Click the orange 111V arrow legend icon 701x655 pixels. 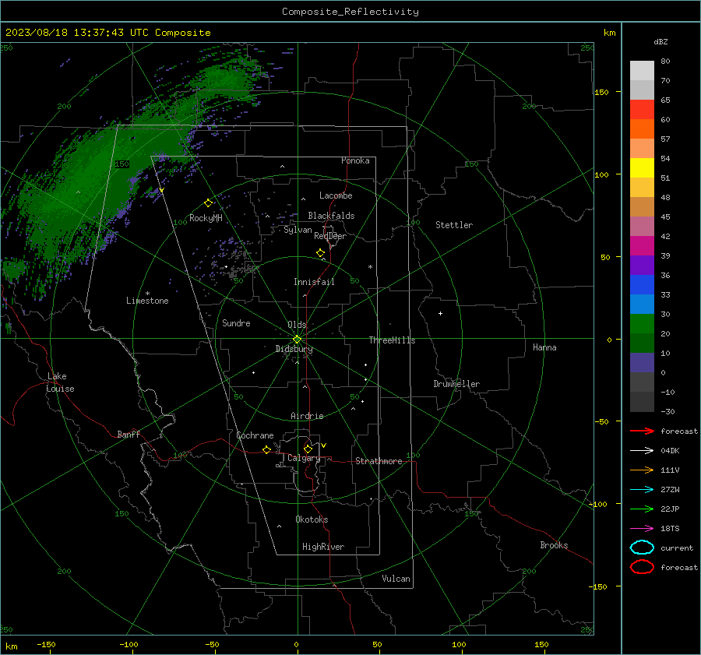tap(642, 470)
